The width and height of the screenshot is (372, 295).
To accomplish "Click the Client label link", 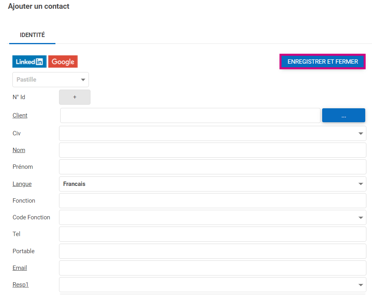I will (x=20, y=115).
